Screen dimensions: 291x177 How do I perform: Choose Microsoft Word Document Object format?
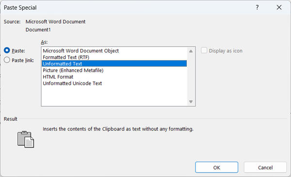click(114, 50)
